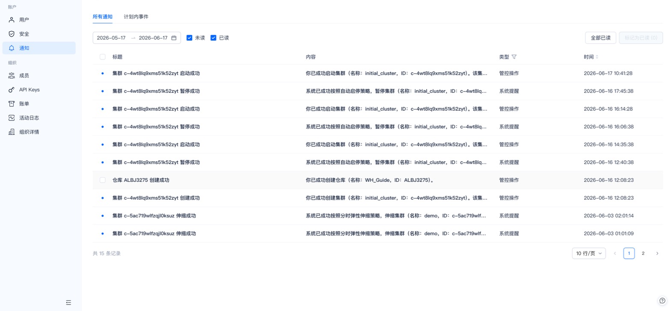The height and width of the screenshot is (311, 671).
Task: Open the 暂停成功 notification at 2026-06-16 16:06:38
Action: point(378,127)
